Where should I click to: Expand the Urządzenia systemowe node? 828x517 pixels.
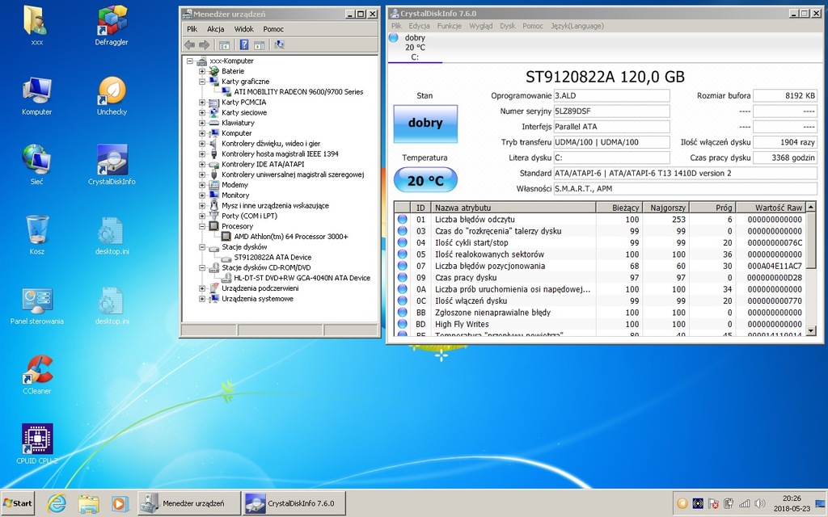coord(201,299)
